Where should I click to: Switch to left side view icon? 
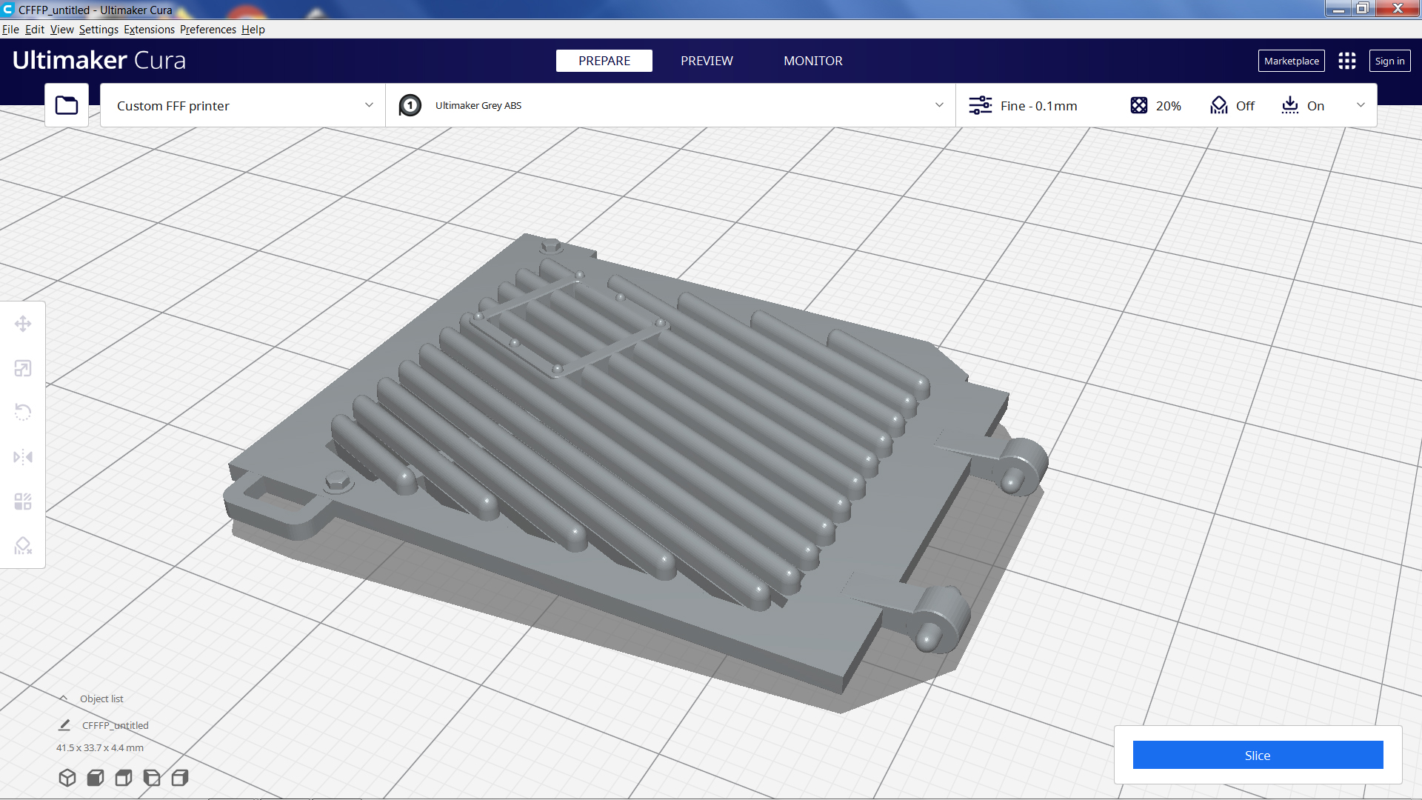tap(152, 778)
